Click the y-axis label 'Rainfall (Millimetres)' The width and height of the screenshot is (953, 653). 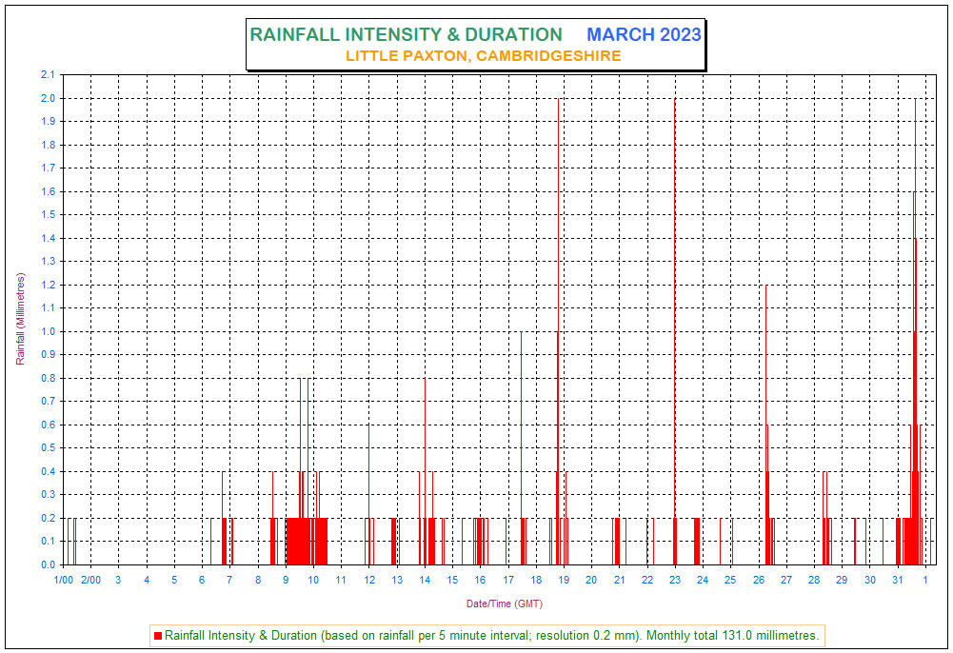point(21,319)
